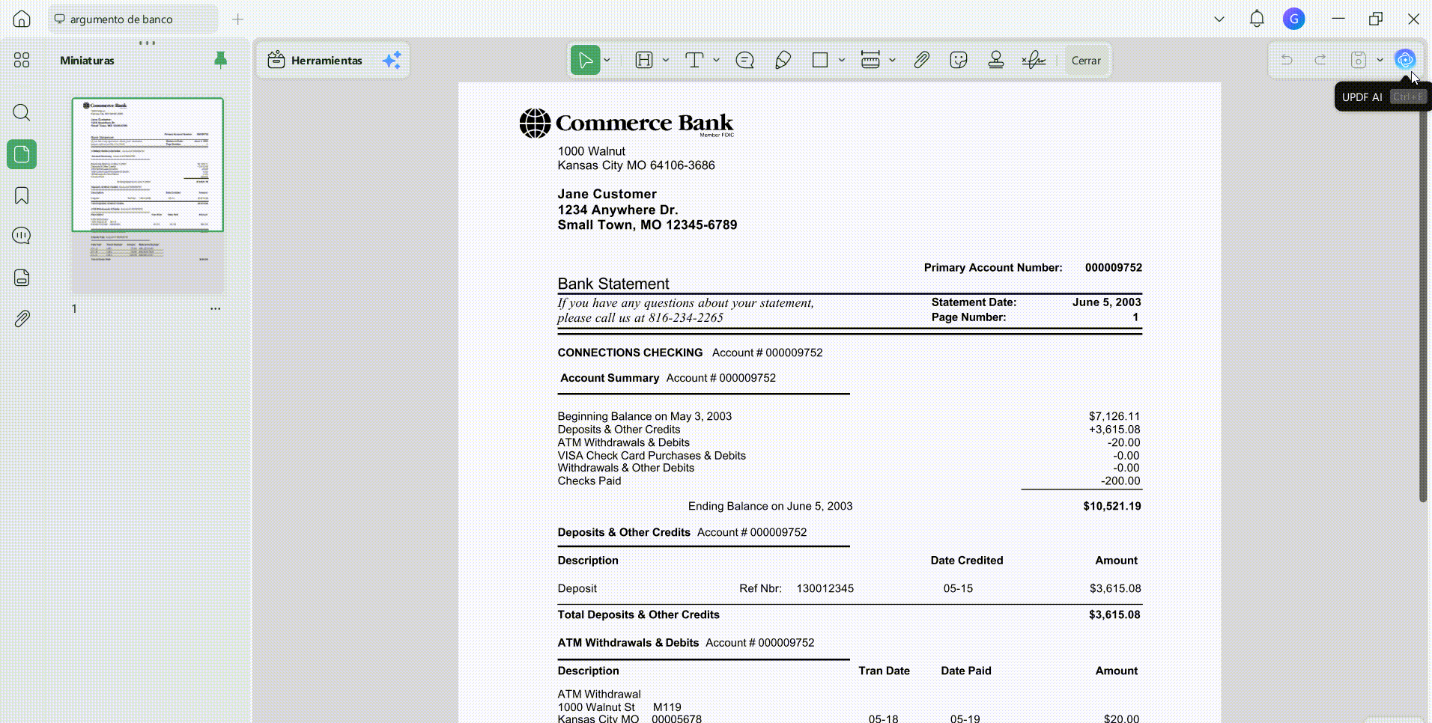Open the attachments paperclip in sidebar
This screenshot has height=723, width=1432.
click(x=22, y=319)
